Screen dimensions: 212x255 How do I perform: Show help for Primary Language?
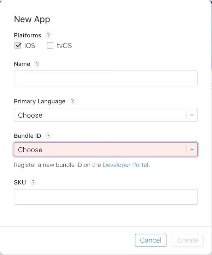pyautogui.click(x=72, y=101)
